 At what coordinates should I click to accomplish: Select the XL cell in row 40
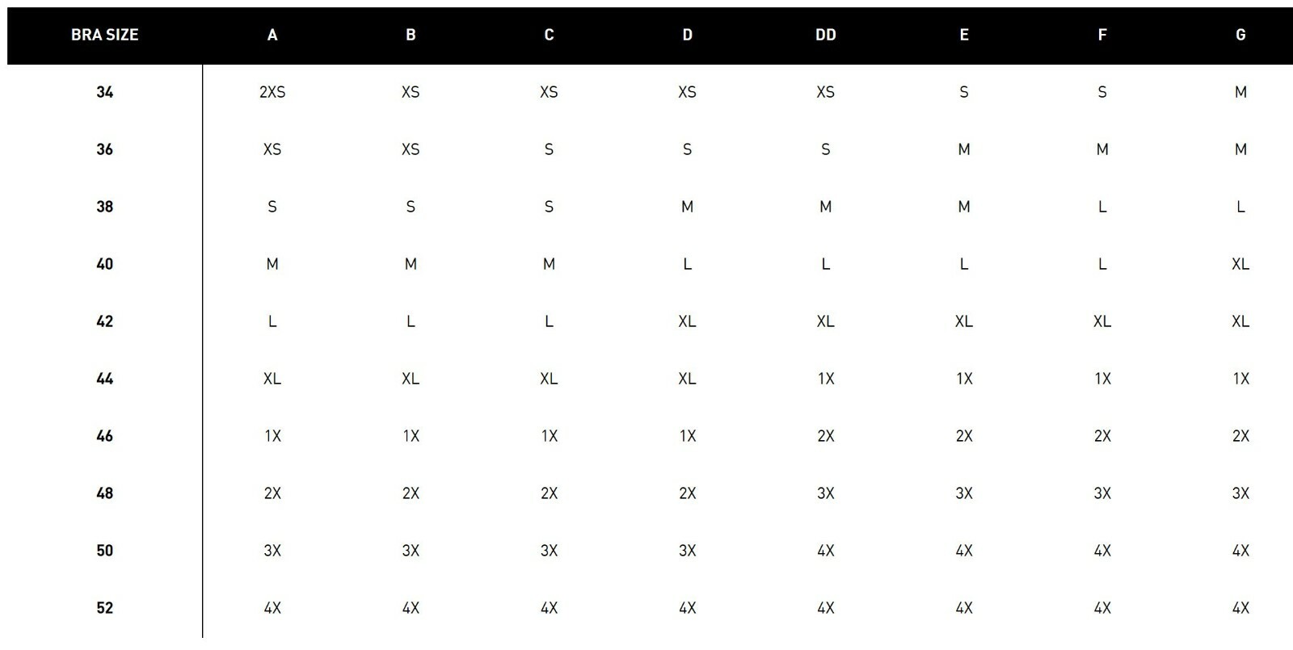(1240, 264)
